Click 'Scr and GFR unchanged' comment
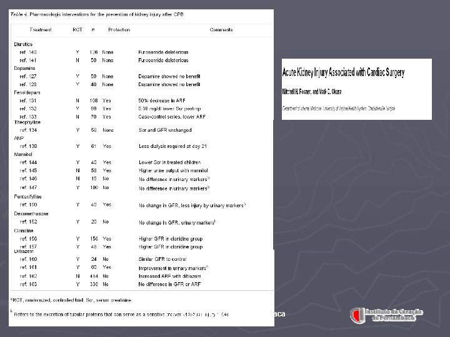 pos(165,130)
